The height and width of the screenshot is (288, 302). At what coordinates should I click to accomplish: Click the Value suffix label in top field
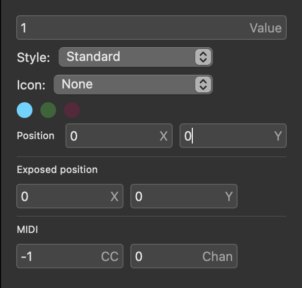(x=266, y=28)
